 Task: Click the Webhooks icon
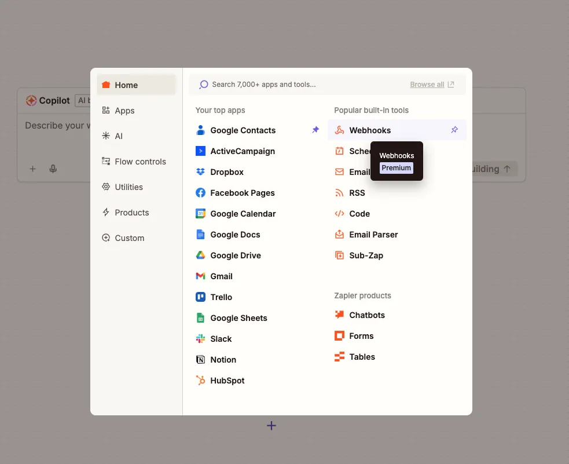(339, 130)
